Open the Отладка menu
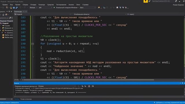The height and width of the screenshot is (104, 185). pyautogui.click(x=33, y=5)
